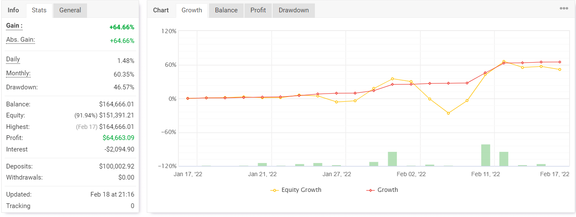The height and width of the screenshot is (217, 576).
Task: Switch to the Info tab
Action: 13,10
